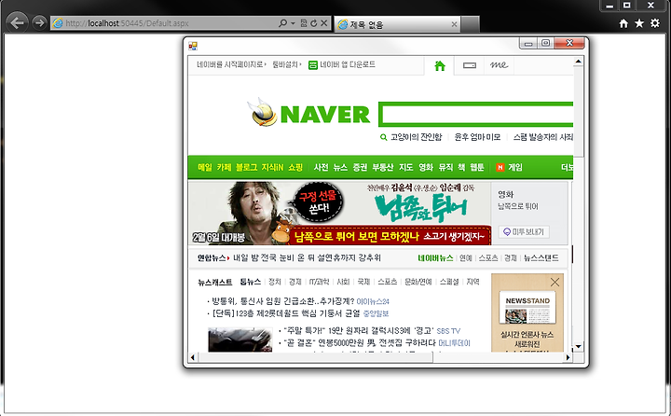
Task: Open '지식iN' in green menu bar
Action: (x=272, y=168)
